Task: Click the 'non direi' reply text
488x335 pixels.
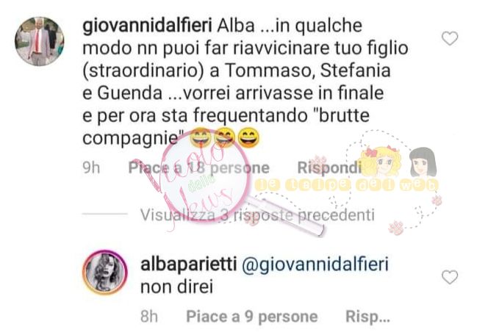Action: [x=177, y=287]
